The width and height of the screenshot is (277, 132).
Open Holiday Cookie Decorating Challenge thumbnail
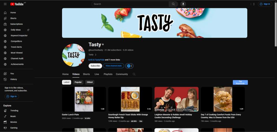tap(177, 99)
